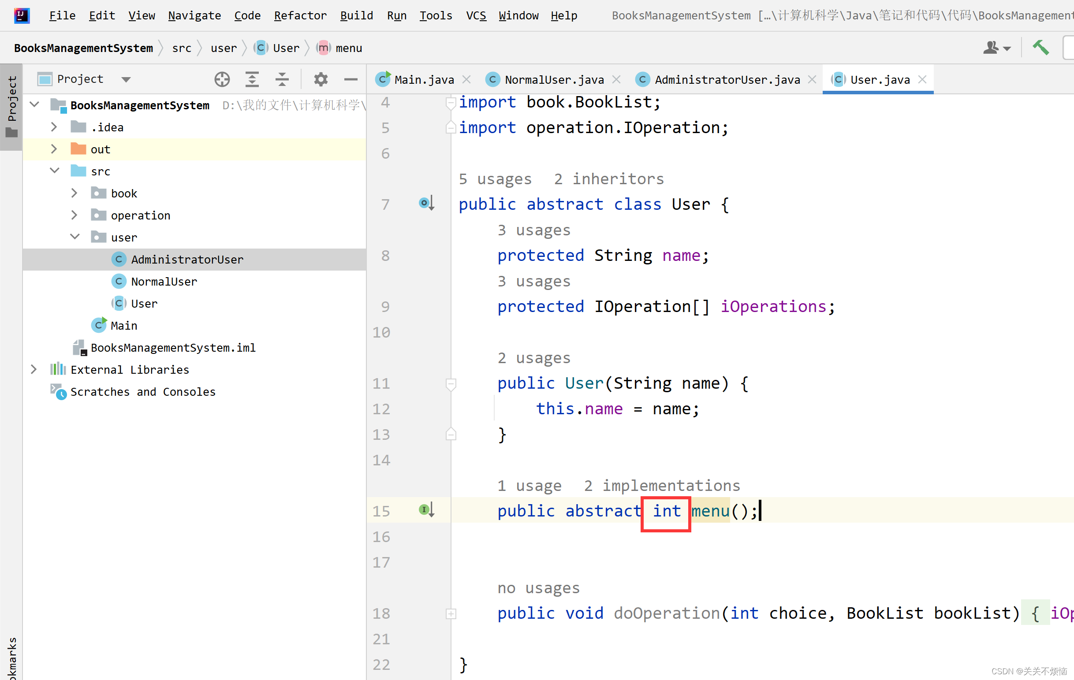Open Project panel settings gear

pos(321,79)
